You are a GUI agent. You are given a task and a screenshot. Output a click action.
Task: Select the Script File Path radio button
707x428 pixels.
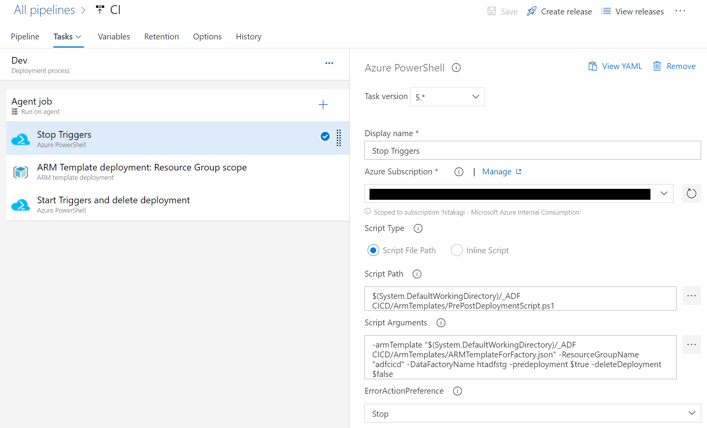(x=373, y=250)
